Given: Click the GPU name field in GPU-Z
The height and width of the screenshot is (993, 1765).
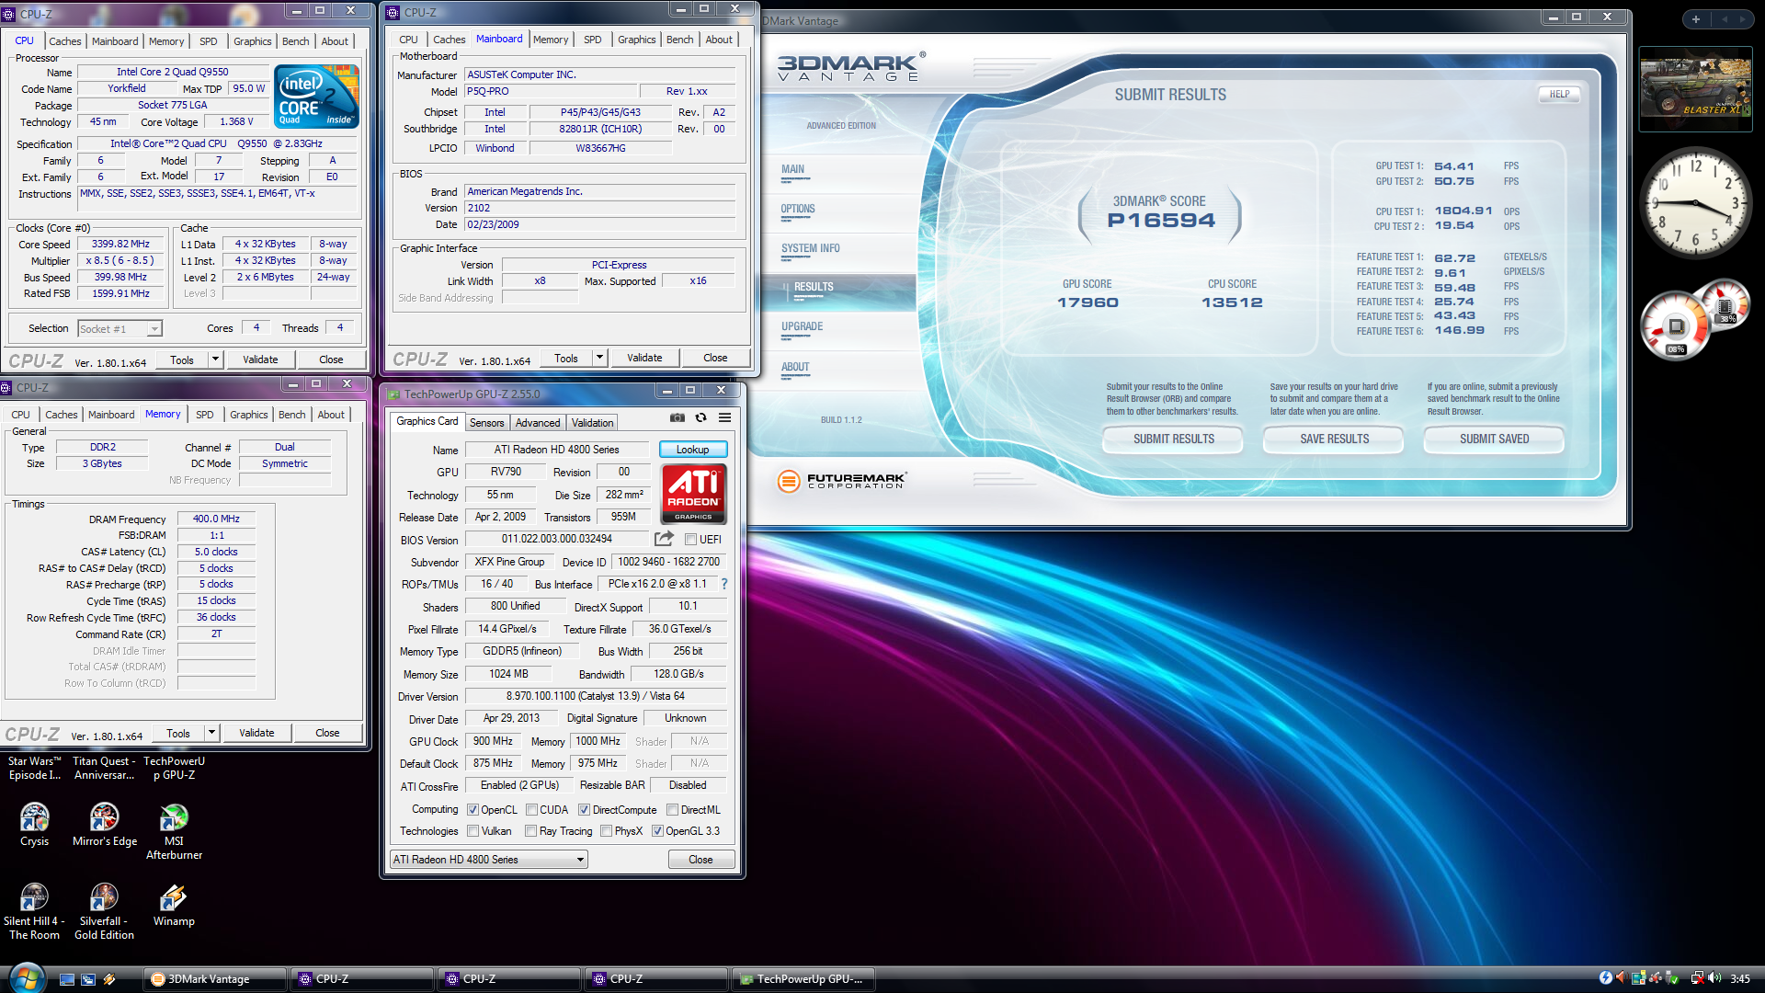Looking at the screenshot, I should 556,450.
